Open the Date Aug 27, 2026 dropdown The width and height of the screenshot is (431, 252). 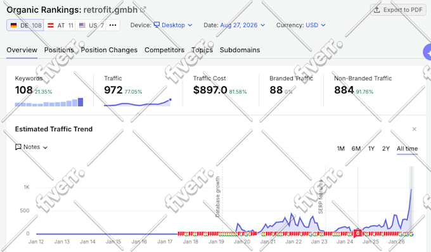click(242, 25)
